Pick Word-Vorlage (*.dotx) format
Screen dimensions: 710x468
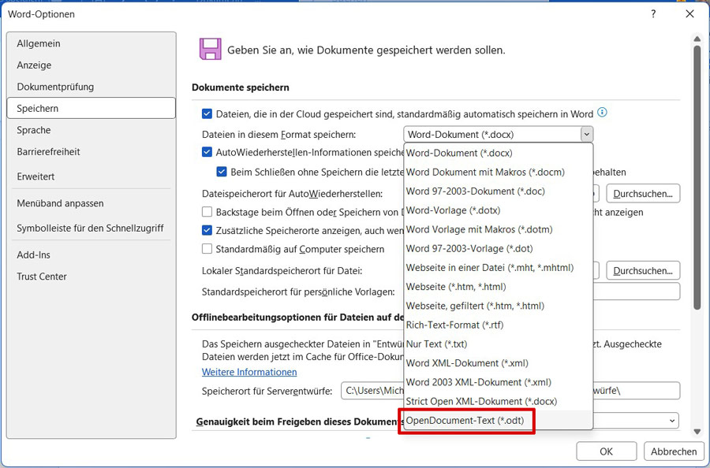[498, 210]
